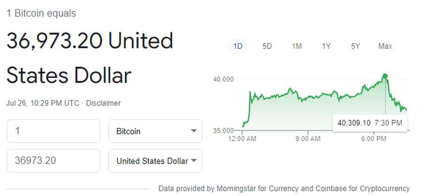Select the 1D chart range tab
434x196 pixels.
pos(238,46)
